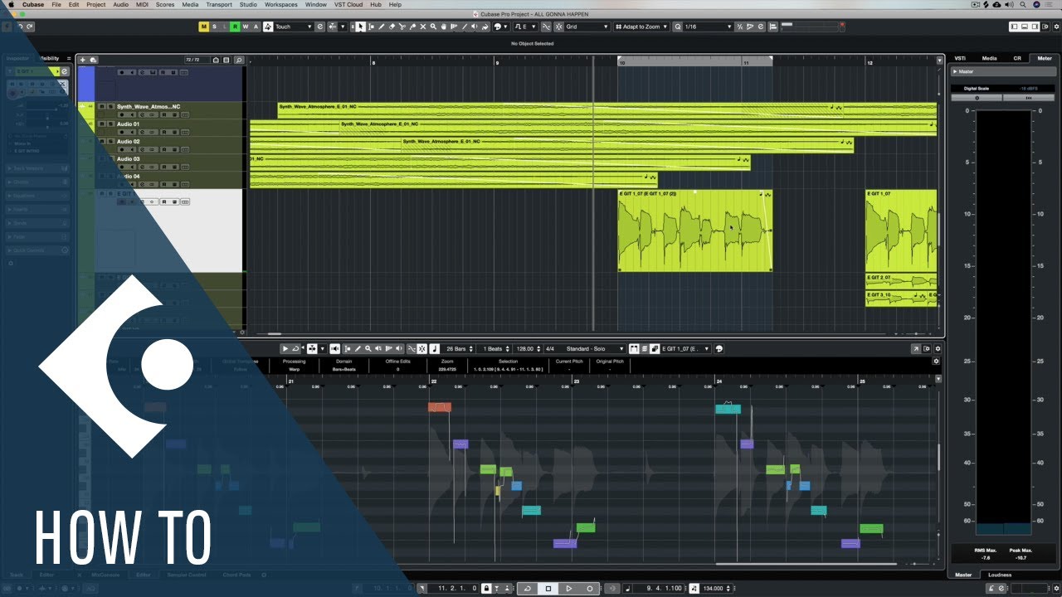Select the Mute (X) tool
This screenshot has width=1062, height=597.
click(x=423, y=27)
